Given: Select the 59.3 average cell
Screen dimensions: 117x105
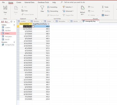Looking at the screenshot, I should [x=41, y=87].
